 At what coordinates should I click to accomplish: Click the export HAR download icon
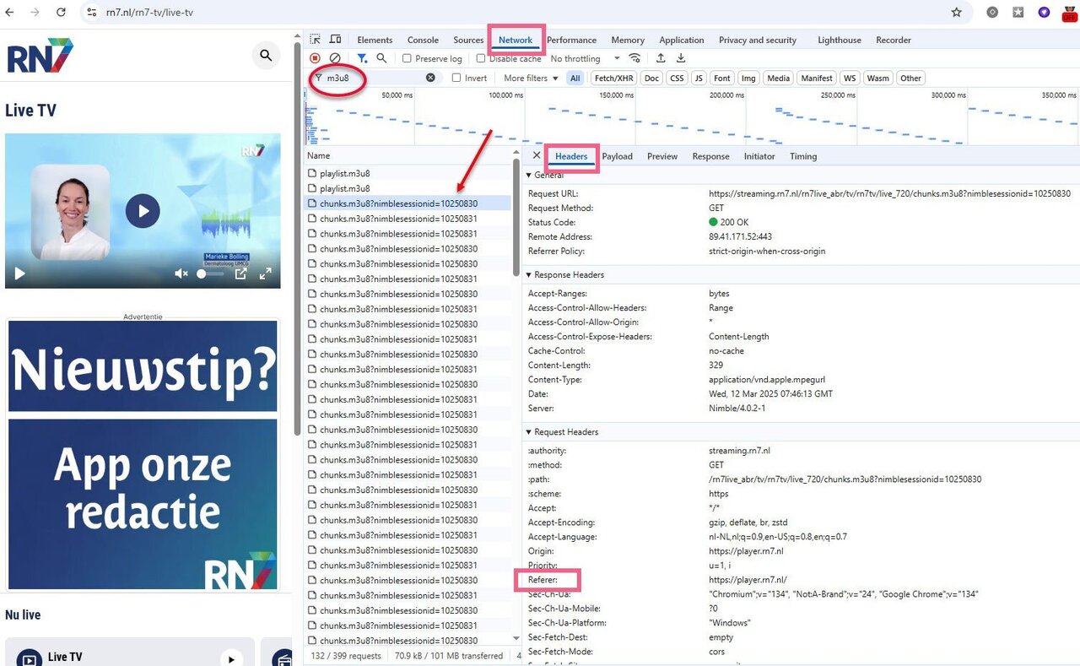click(681, 58)
